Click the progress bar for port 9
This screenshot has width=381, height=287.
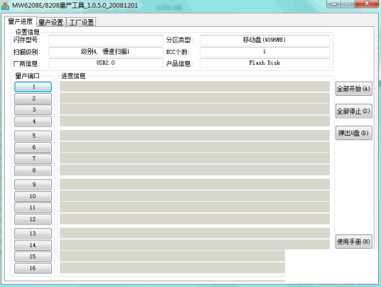point(195,185)
